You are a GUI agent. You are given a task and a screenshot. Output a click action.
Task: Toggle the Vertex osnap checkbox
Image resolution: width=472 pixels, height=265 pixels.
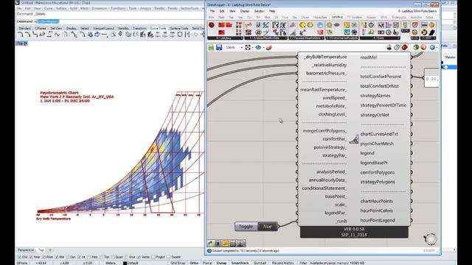[x=139, y=257]
